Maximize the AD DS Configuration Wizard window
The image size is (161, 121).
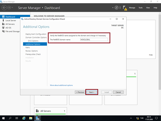point(117,19)
